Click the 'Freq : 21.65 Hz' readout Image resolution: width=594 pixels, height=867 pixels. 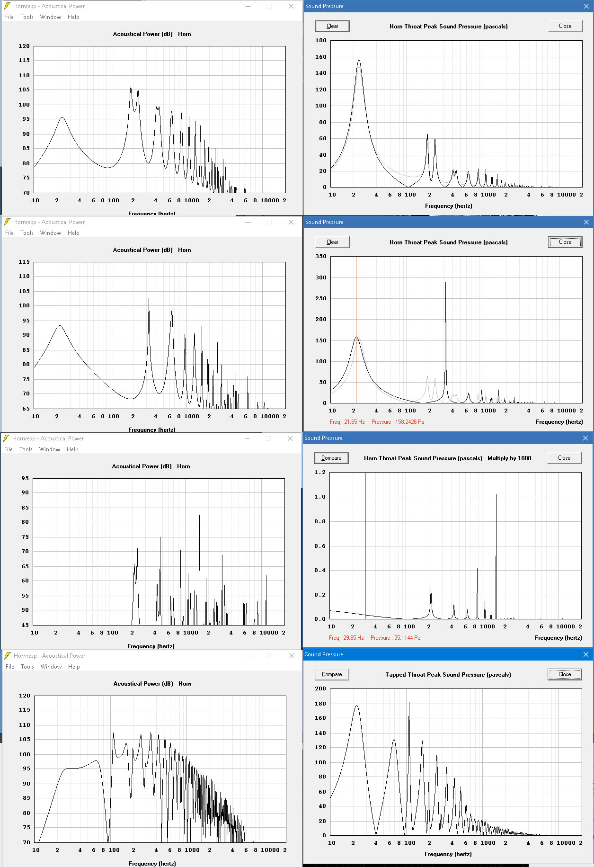pos(347,422)
